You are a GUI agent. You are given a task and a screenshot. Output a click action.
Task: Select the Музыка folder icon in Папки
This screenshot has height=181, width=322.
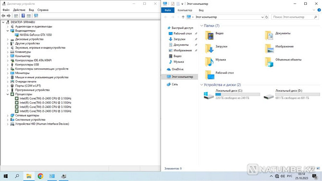[x=209, y=62]
